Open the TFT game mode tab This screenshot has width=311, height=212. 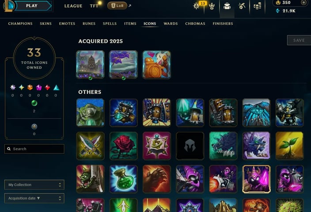point(94,6)
